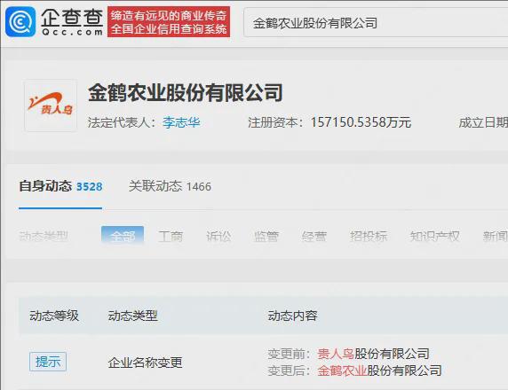Click the 动态内容 column header

point(292,316)
